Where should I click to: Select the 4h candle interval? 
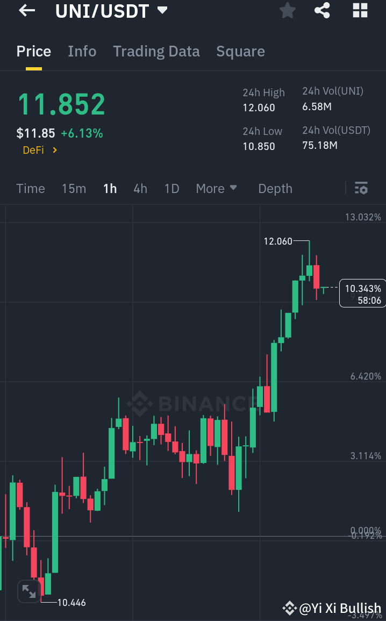pyautogui.click(x=140, y=188)
